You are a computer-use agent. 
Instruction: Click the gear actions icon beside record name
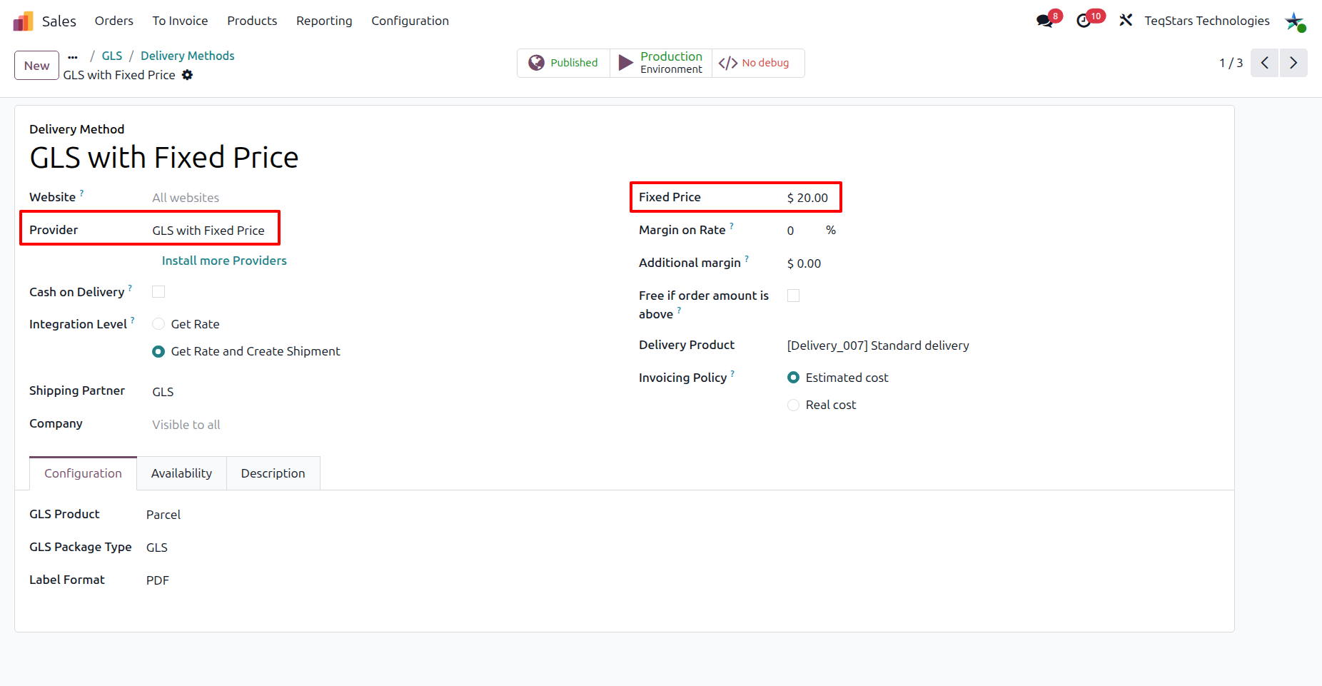coord(187,75)
